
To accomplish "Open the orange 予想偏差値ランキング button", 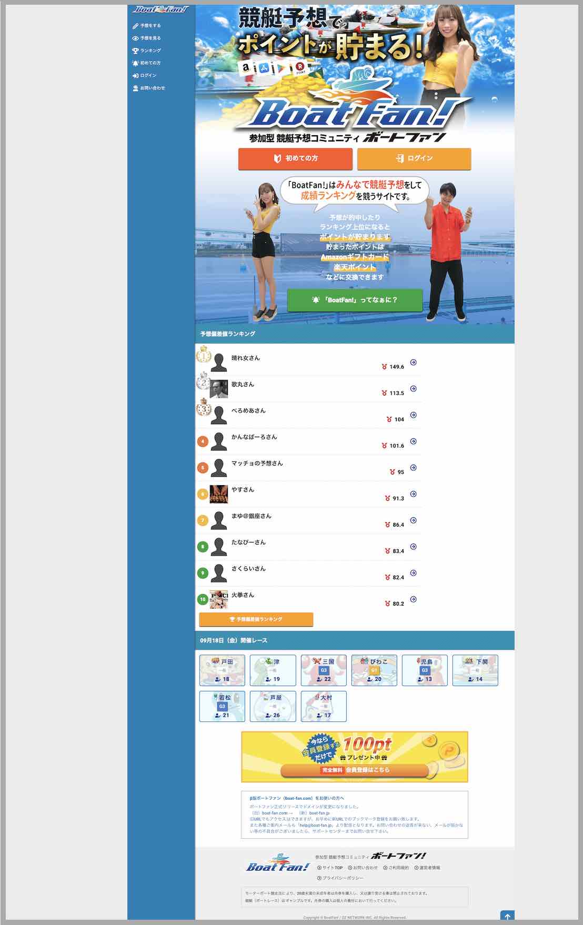I will (x=256, y=619).
